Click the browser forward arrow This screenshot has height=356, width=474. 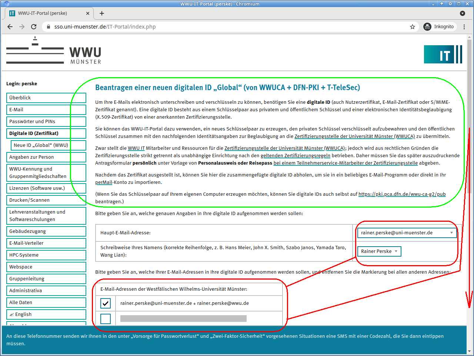click(22, 27)
